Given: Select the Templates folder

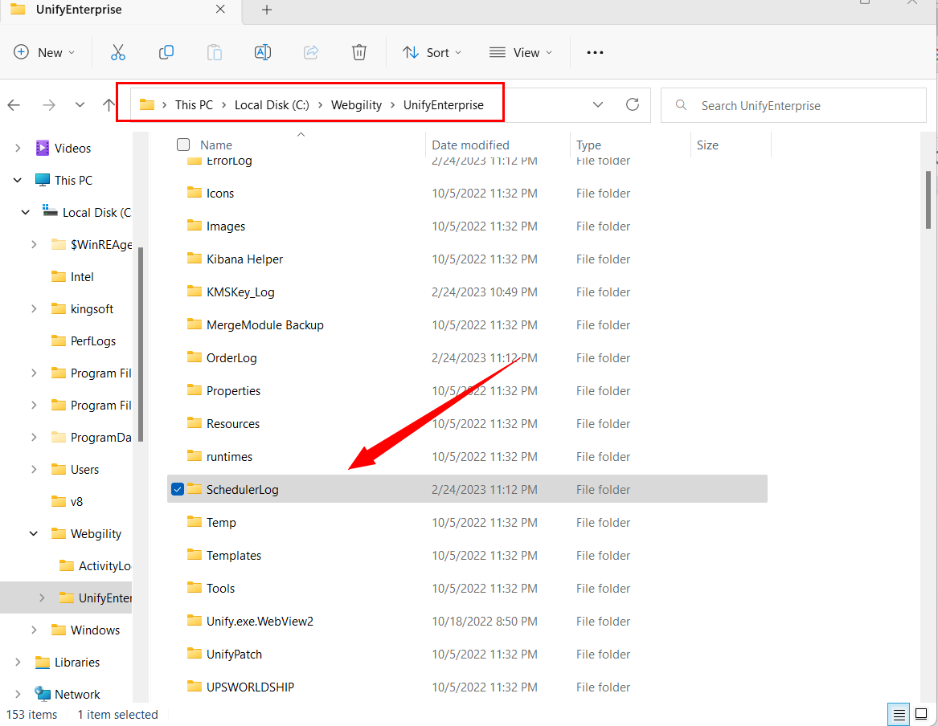Looking at the screenshot, I should point(467,554).
